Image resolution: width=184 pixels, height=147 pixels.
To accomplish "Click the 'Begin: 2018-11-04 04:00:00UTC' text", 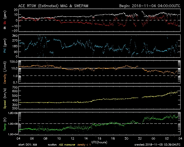I will tap(150, 6).
